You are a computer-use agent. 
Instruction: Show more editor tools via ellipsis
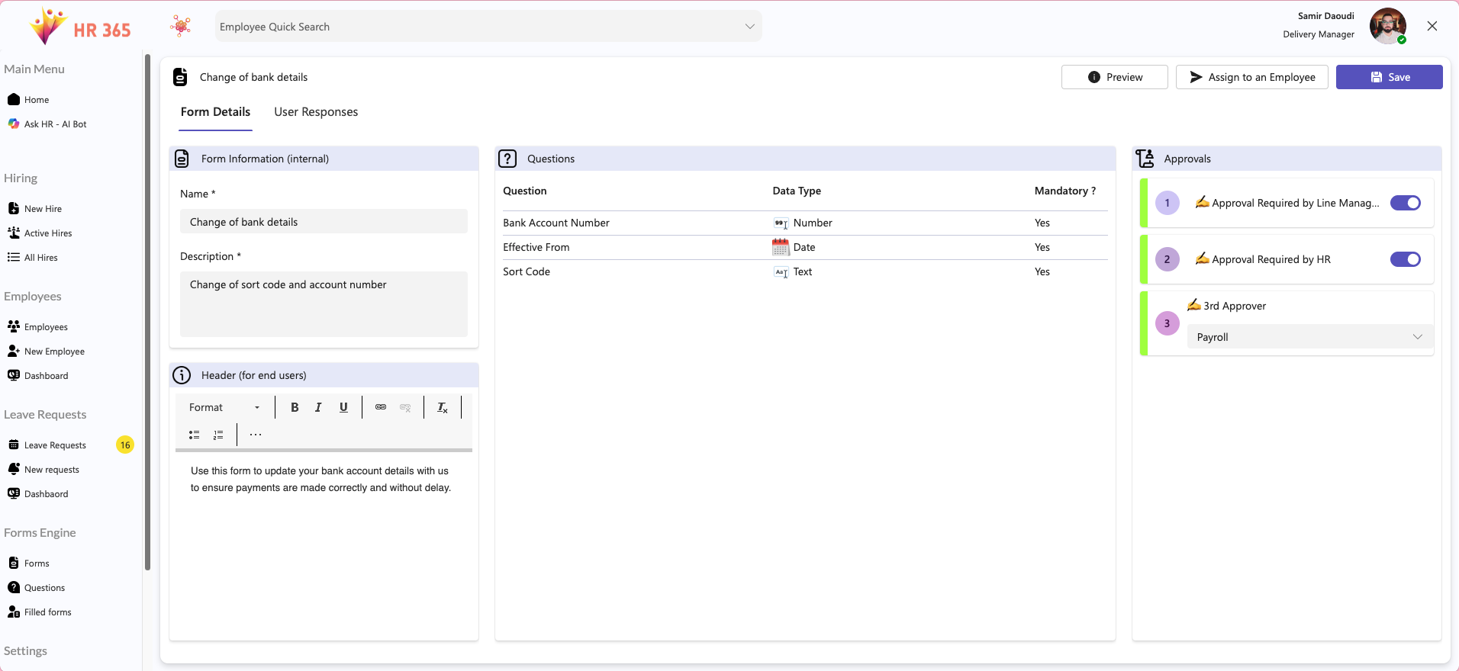pos(256,435)
